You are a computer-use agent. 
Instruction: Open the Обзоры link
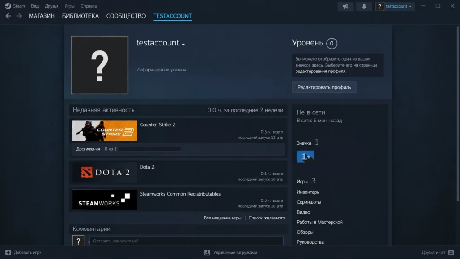pos(305,232)
